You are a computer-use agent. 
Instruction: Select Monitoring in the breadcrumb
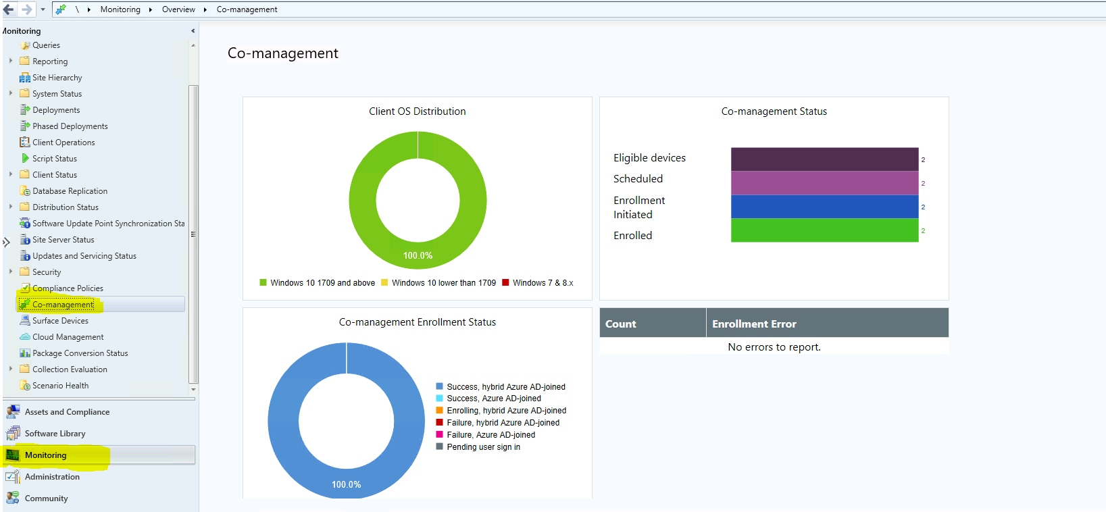pos(120,9)
